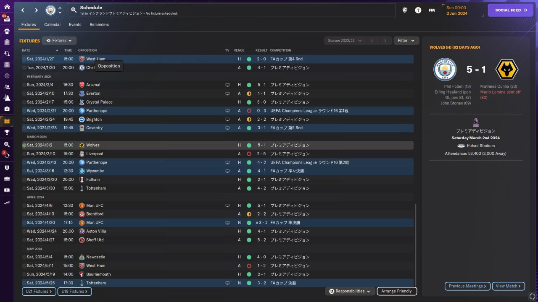The image size is (538, 302).
Task: Select the Tottenham FA Cup final row
Action: point(218,283)
